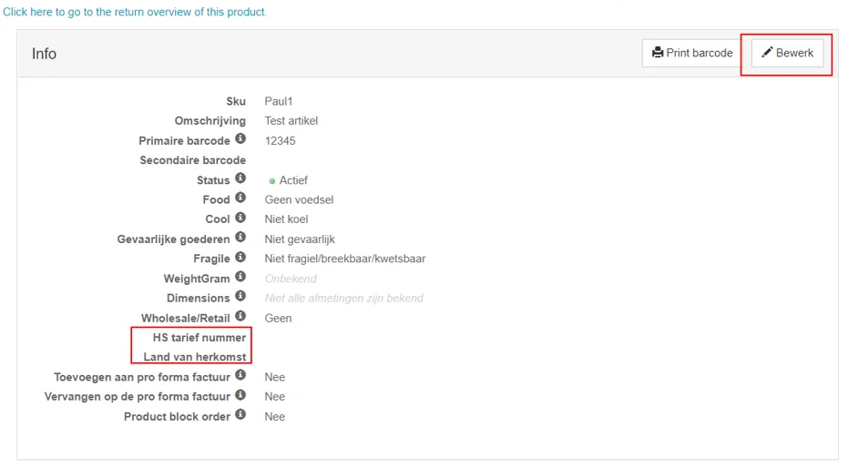
Task: Select the Land van herkomst label
Action: pyautogui.click(x=195, y=357)
